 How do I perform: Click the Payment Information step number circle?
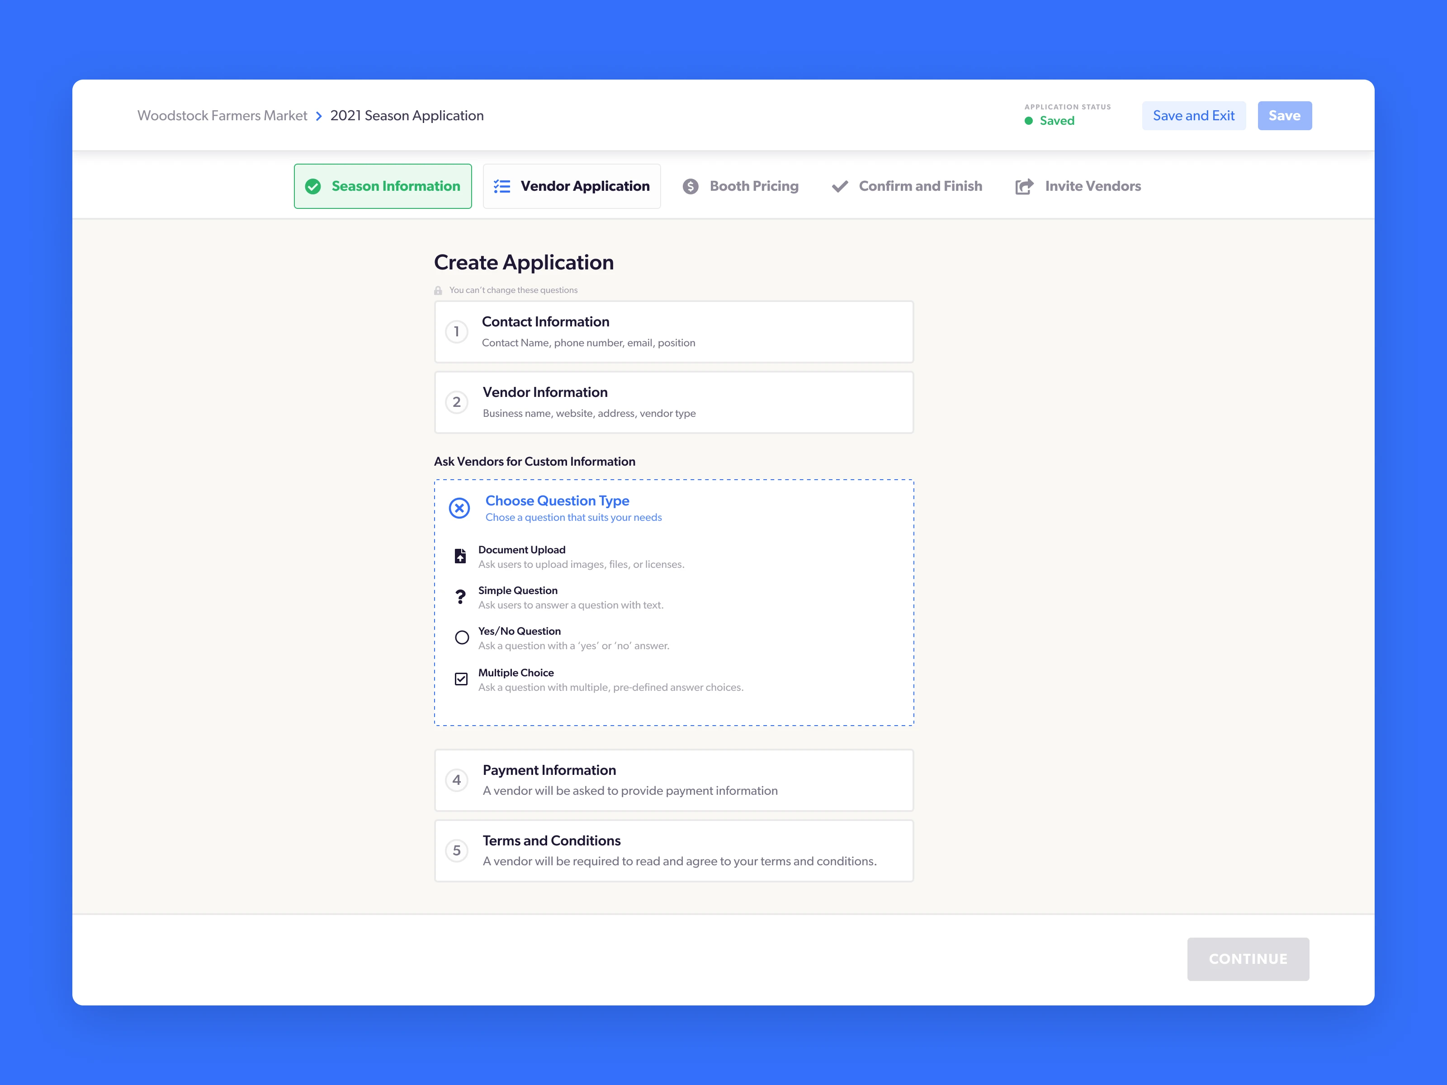[x=457, y=780]
